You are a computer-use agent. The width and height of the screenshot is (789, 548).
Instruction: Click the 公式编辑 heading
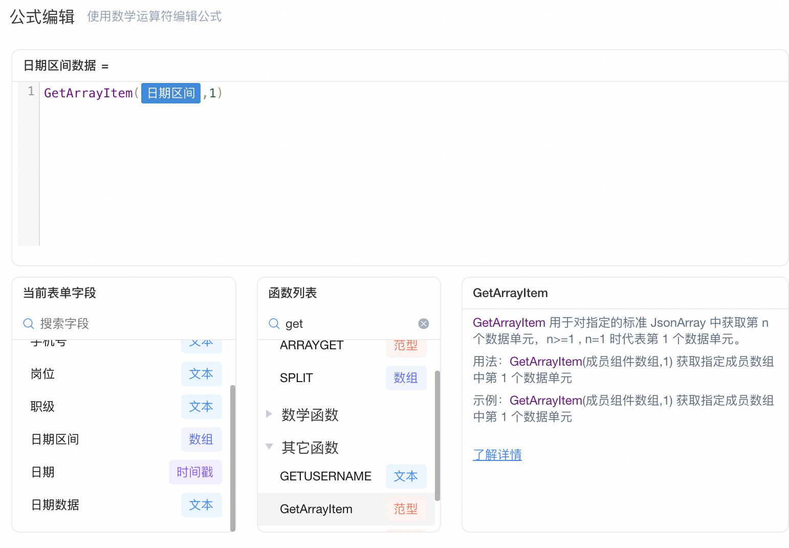point(42,17)
